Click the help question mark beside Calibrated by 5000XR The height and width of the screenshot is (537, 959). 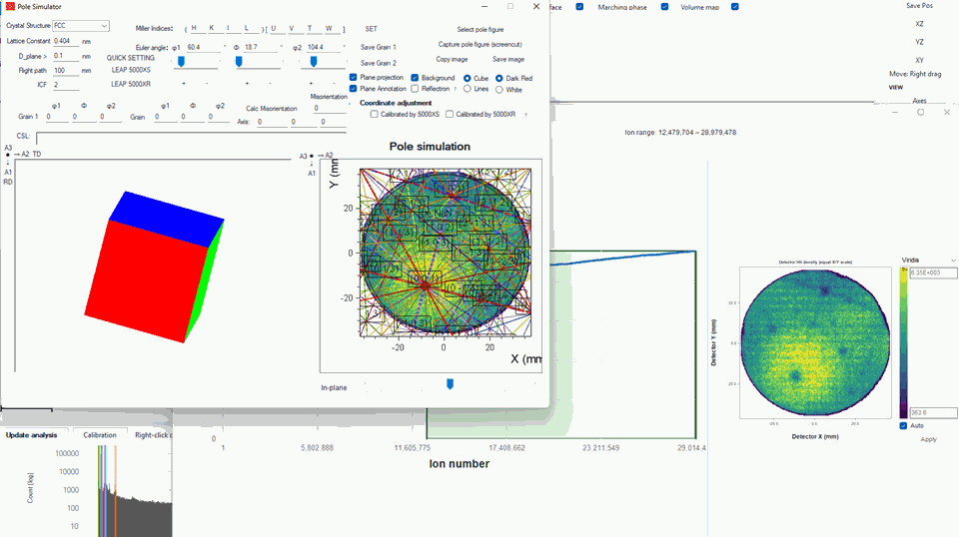(x=525, y=114)
